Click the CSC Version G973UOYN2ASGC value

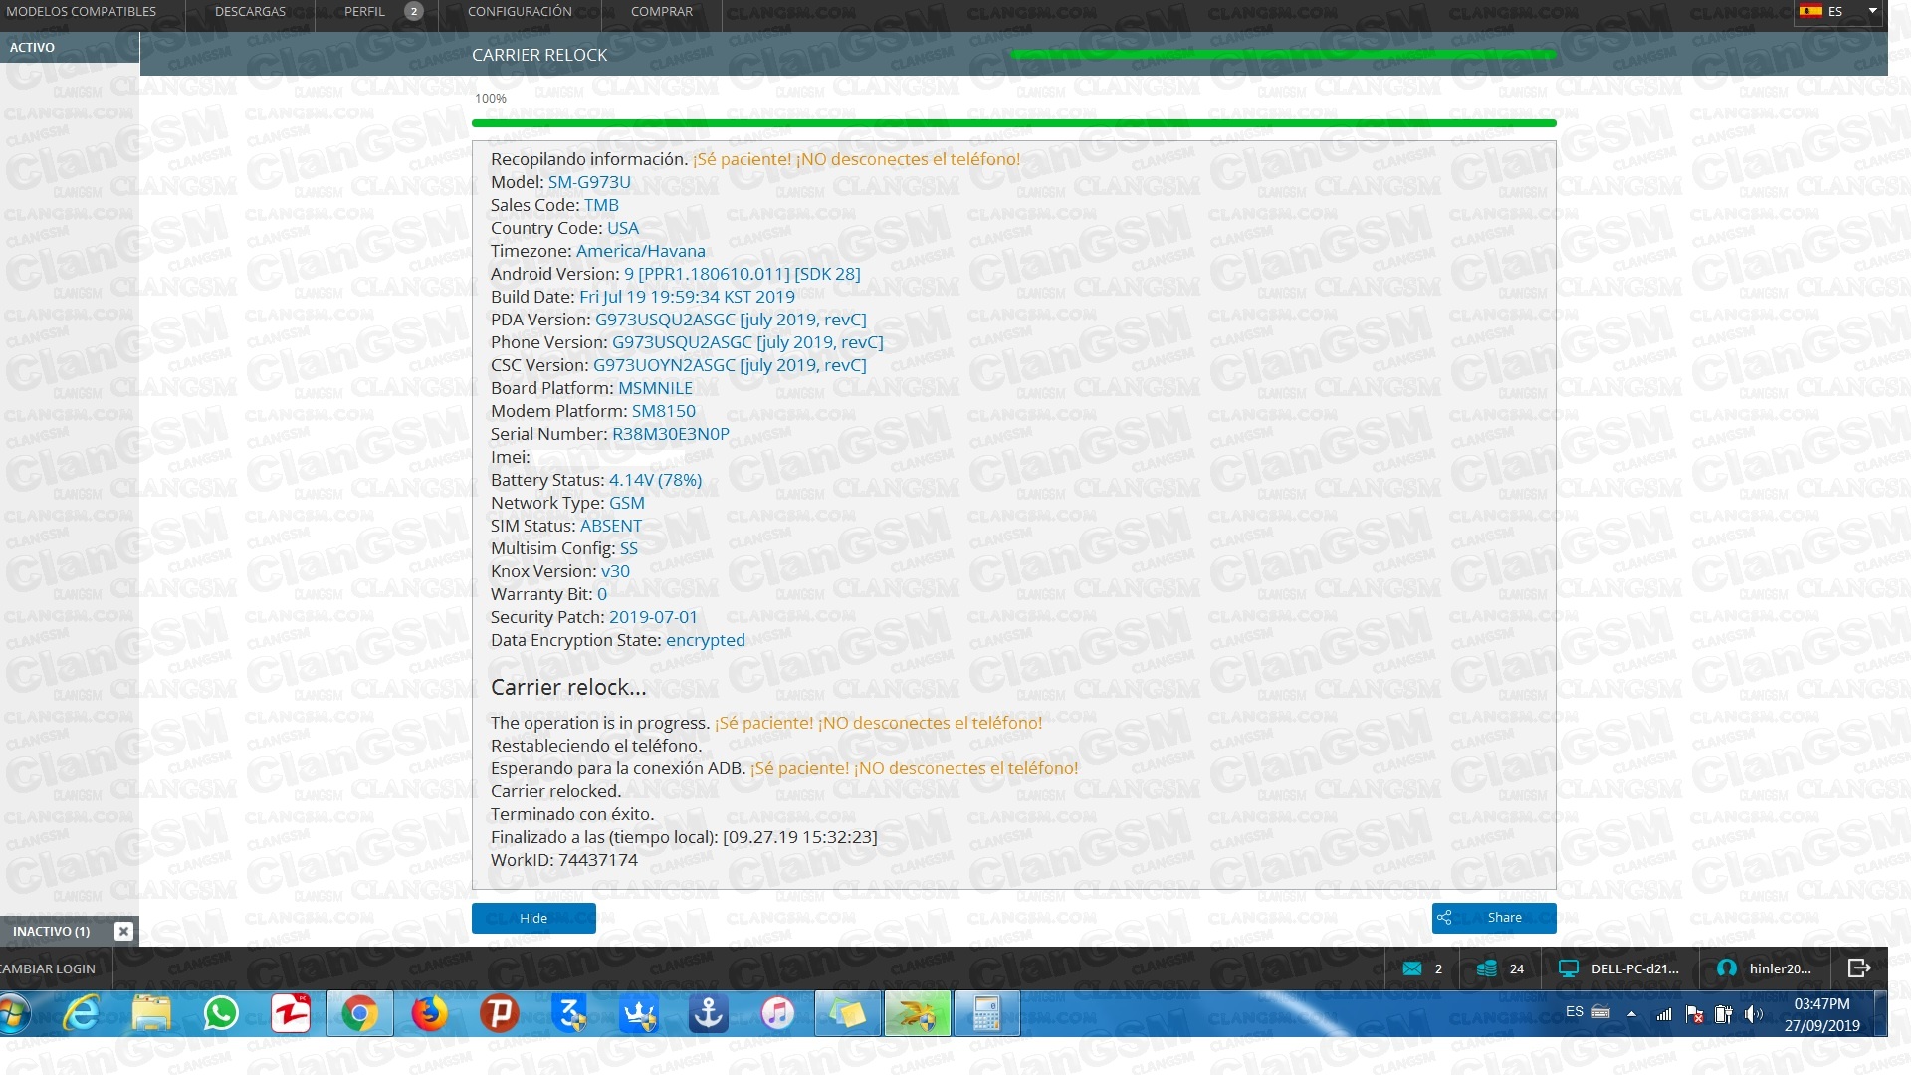[730, 365]
